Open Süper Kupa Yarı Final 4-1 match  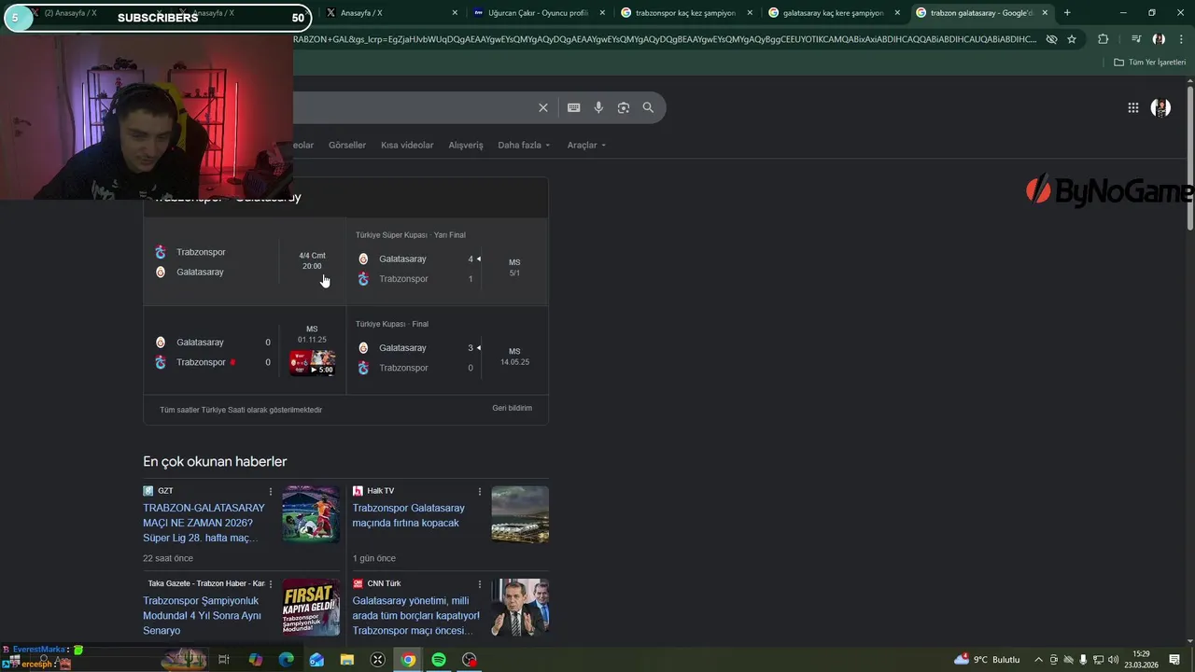pos(447,262)
